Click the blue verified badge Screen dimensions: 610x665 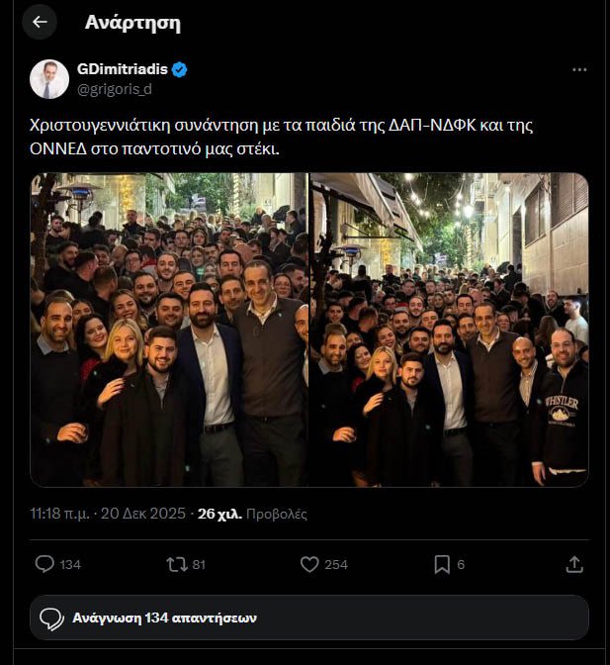pyautogui.click(x=179, y=69)
